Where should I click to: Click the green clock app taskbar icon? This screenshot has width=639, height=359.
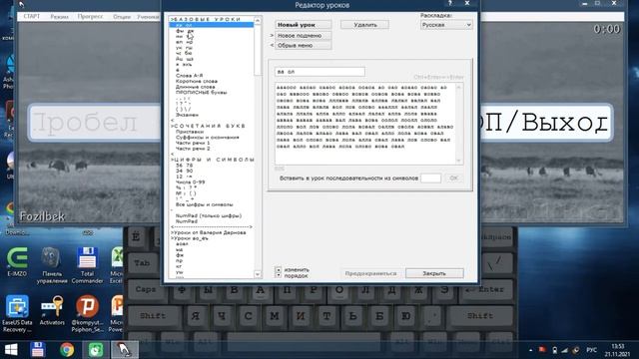click(96, 350)
